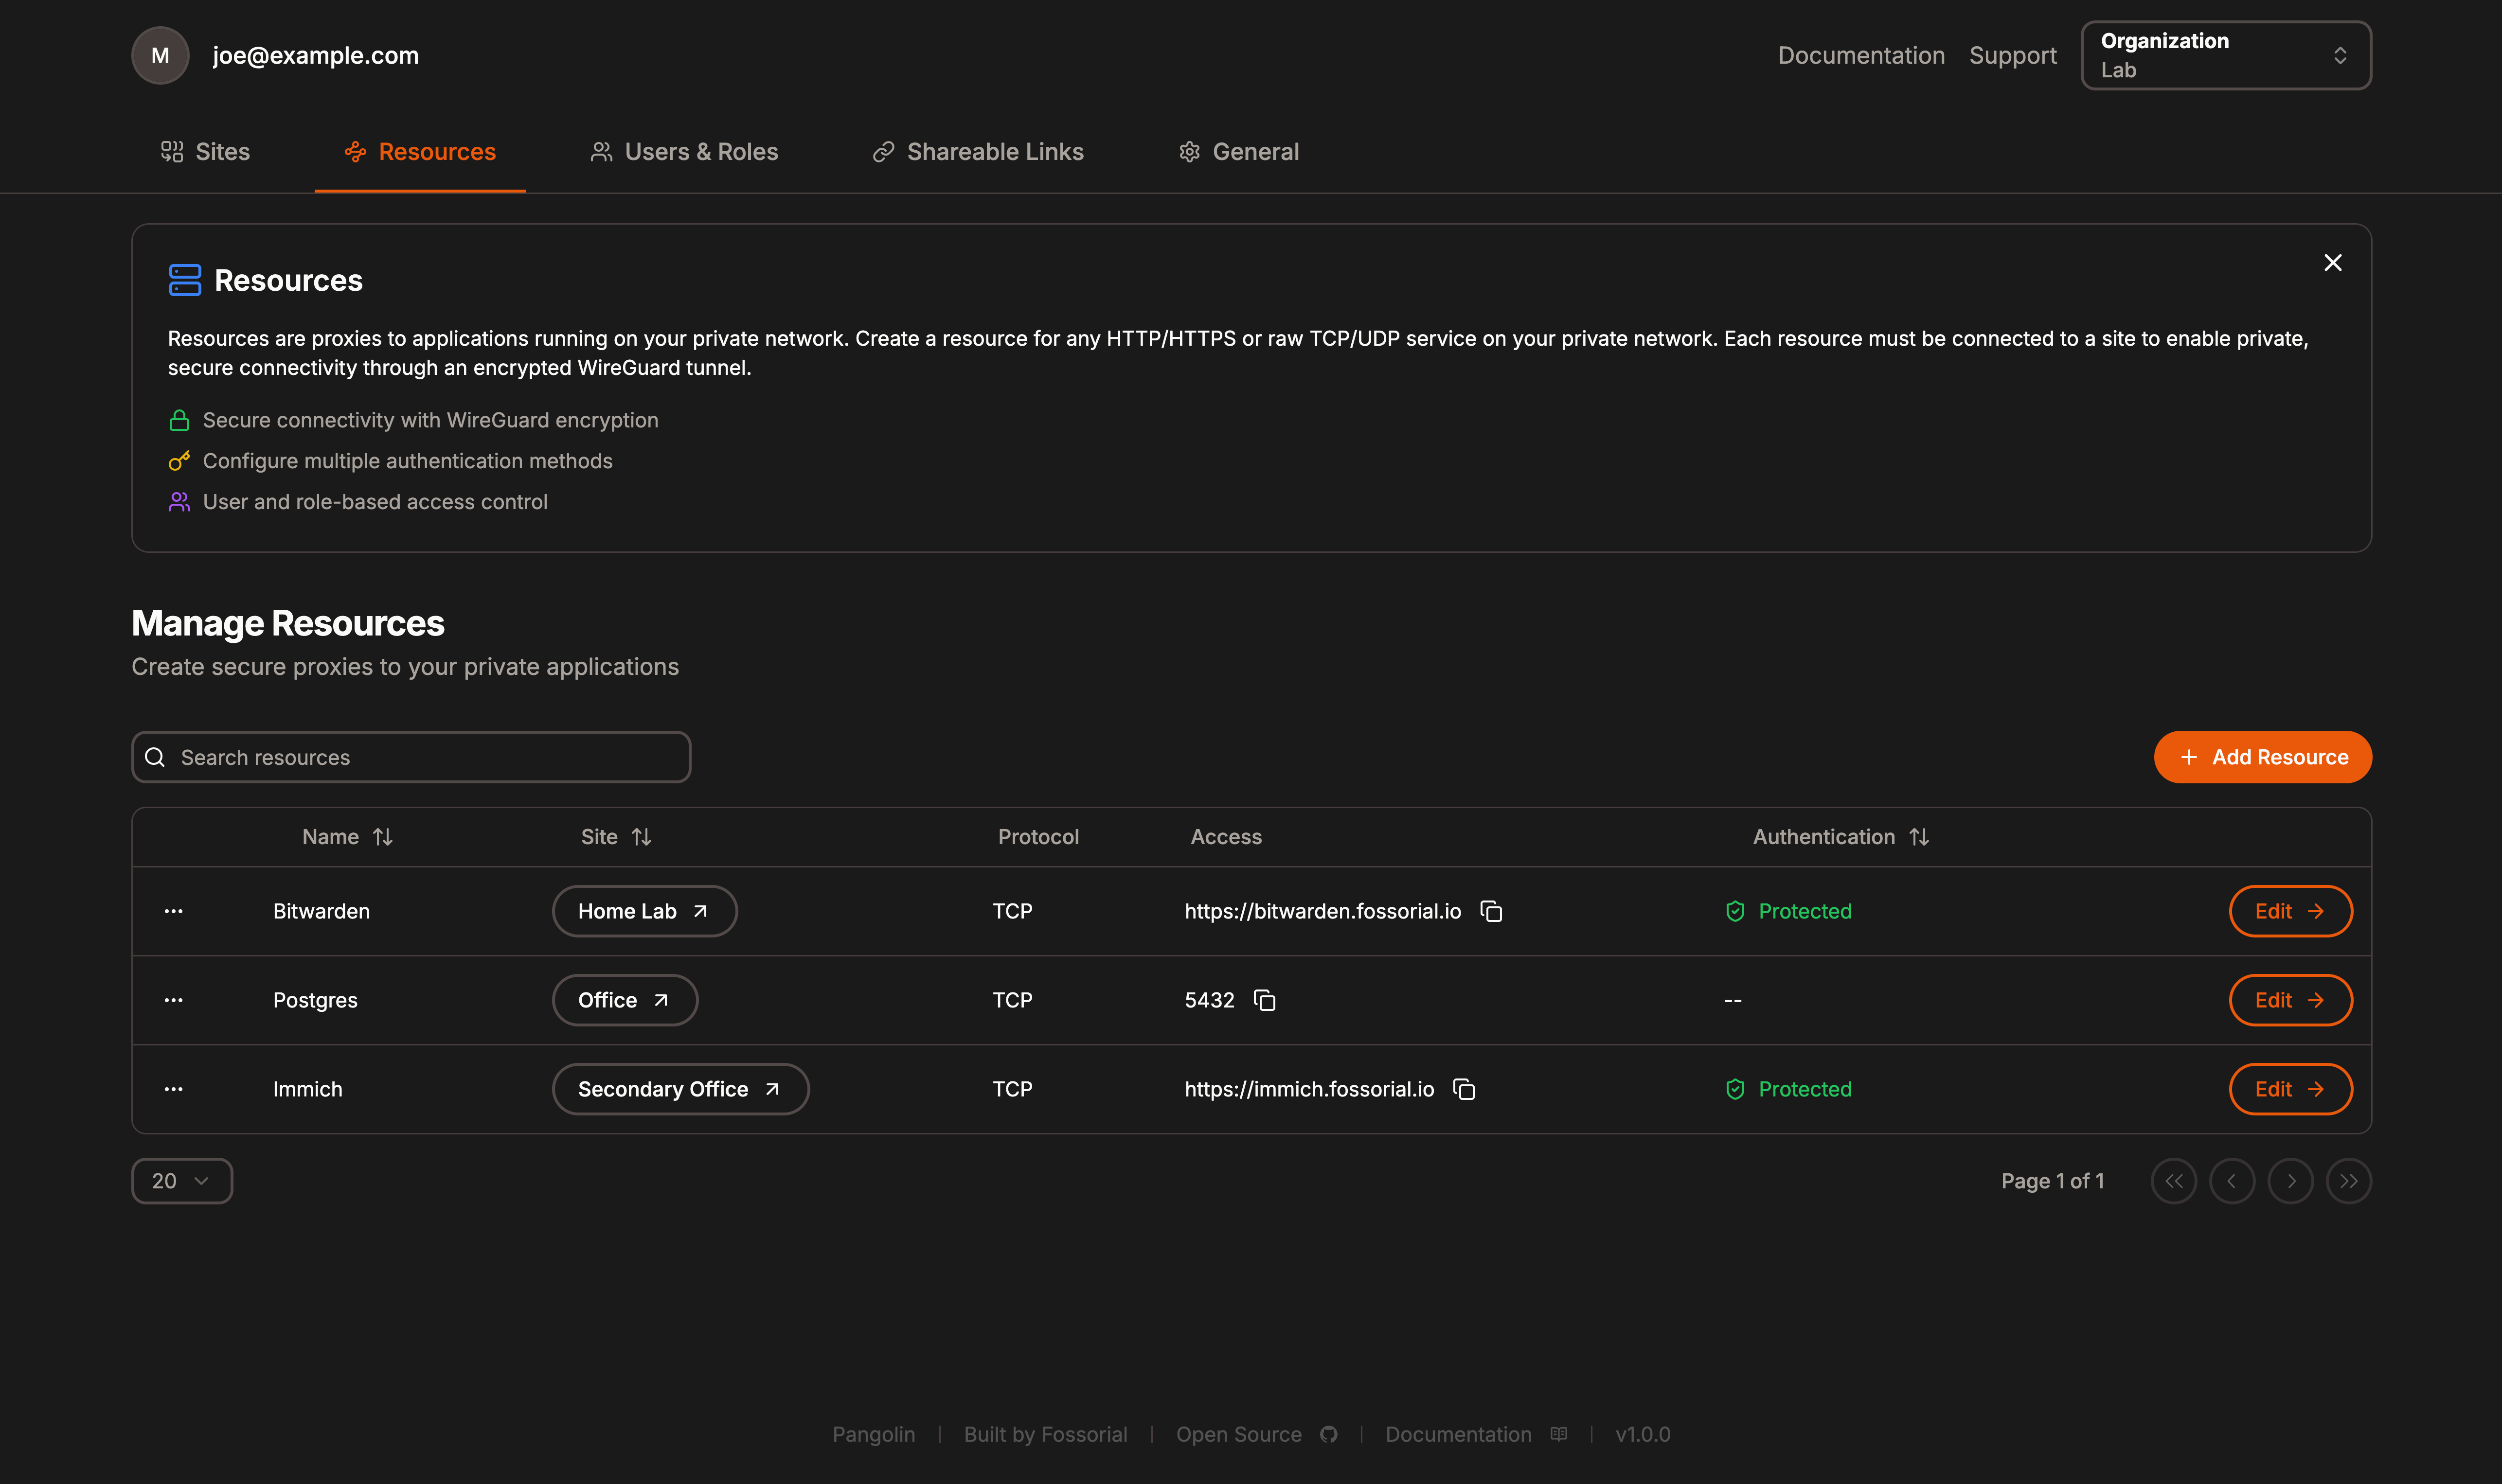Expand the rows-per-page 20 dropdown

[x=182, y=1181]
